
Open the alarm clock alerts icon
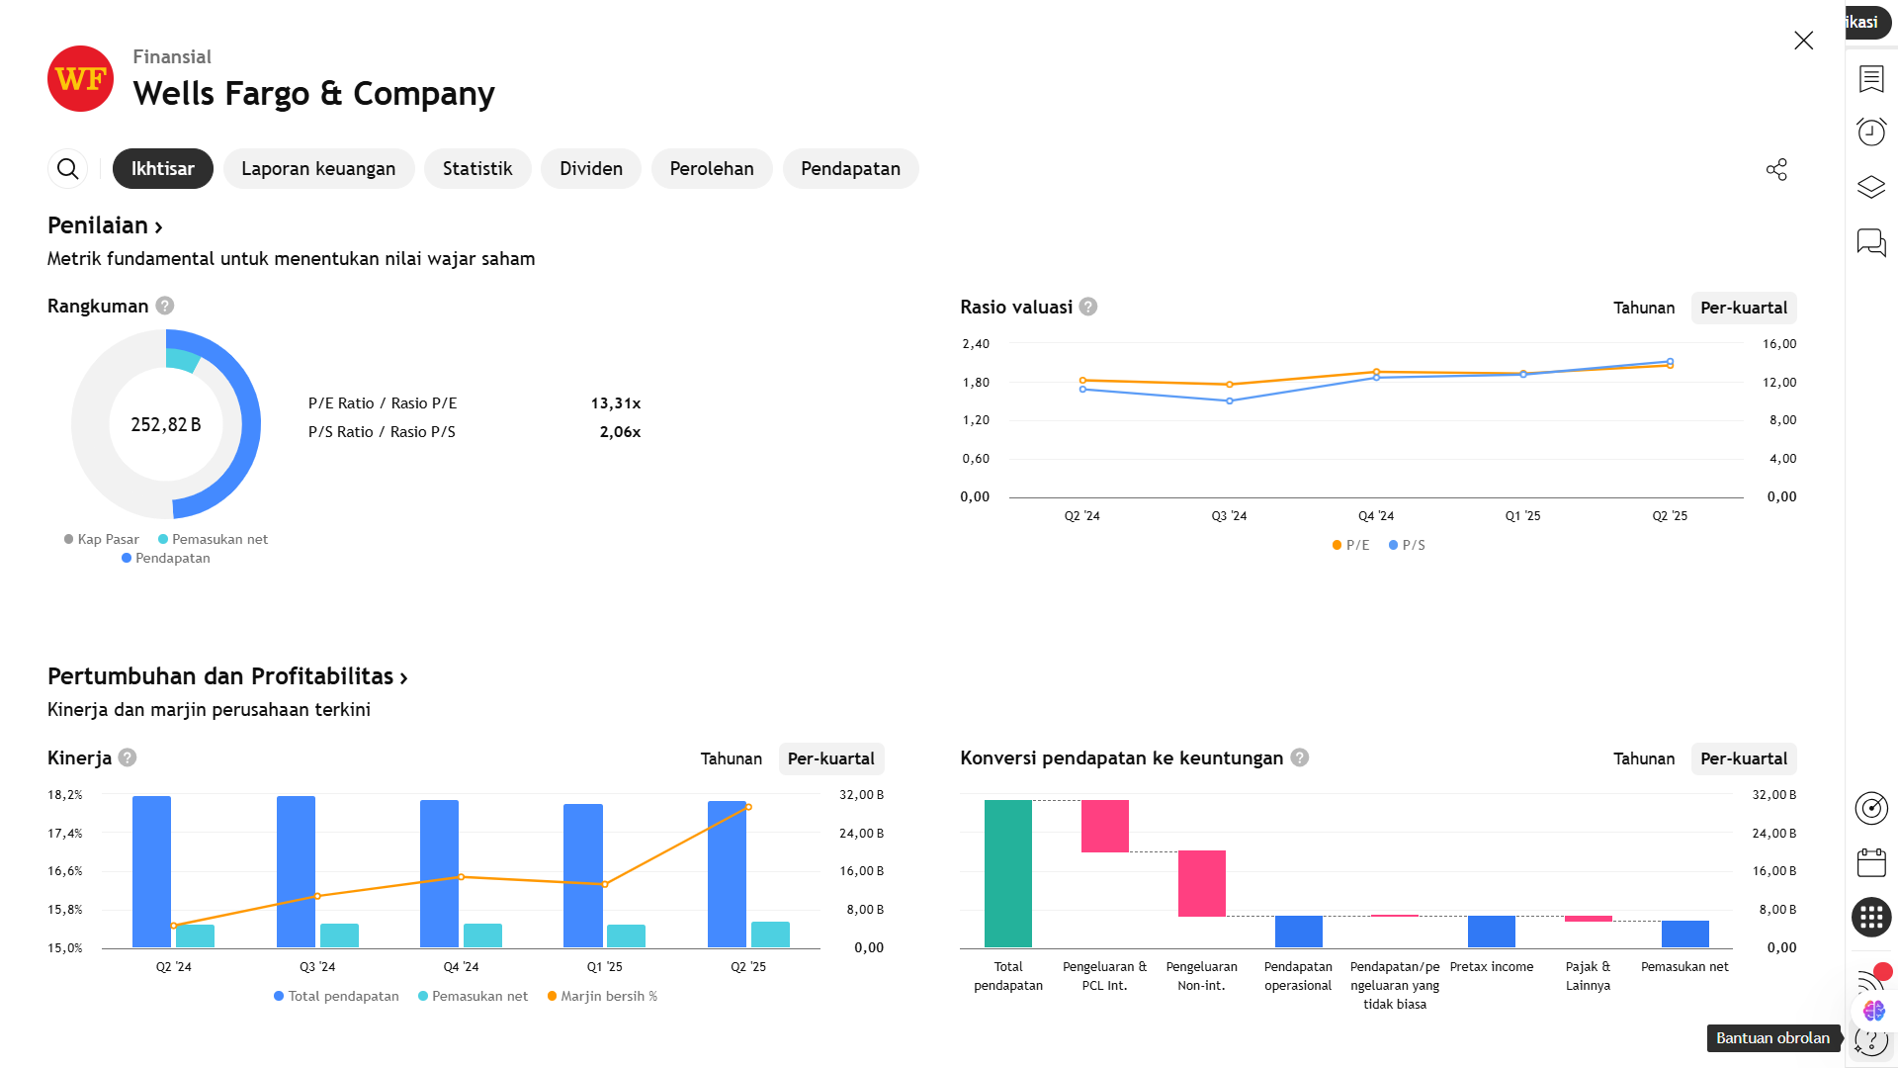point(1870,132)
